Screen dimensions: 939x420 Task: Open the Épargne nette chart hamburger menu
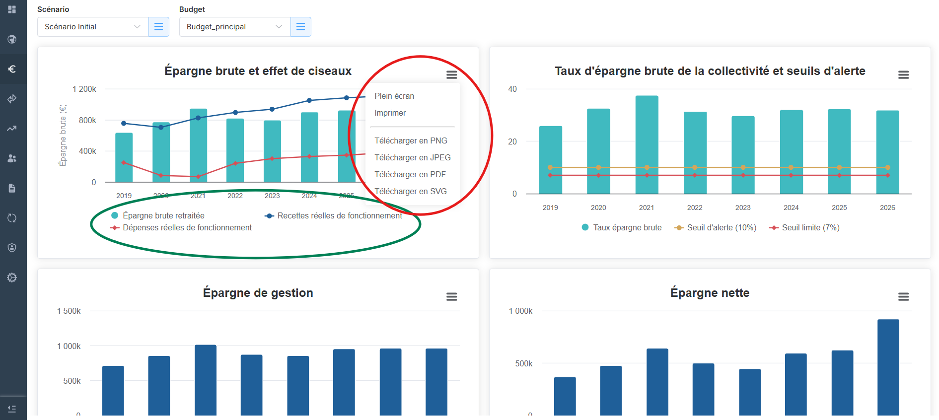[903, 297]
